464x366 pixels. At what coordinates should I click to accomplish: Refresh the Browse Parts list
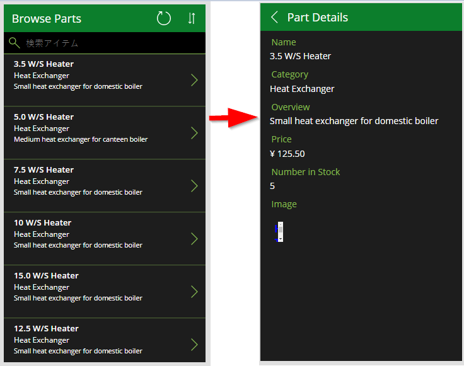point(164,18)
